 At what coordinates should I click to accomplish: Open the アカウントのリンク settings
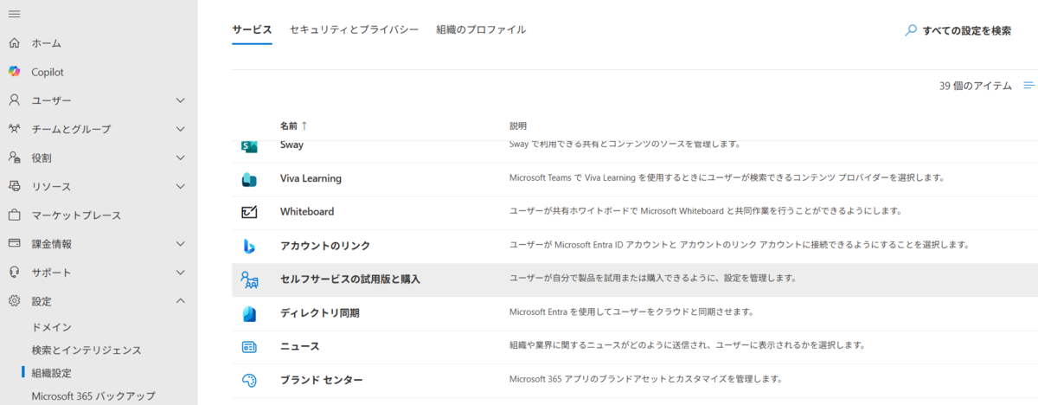click(x=325, y=246)
